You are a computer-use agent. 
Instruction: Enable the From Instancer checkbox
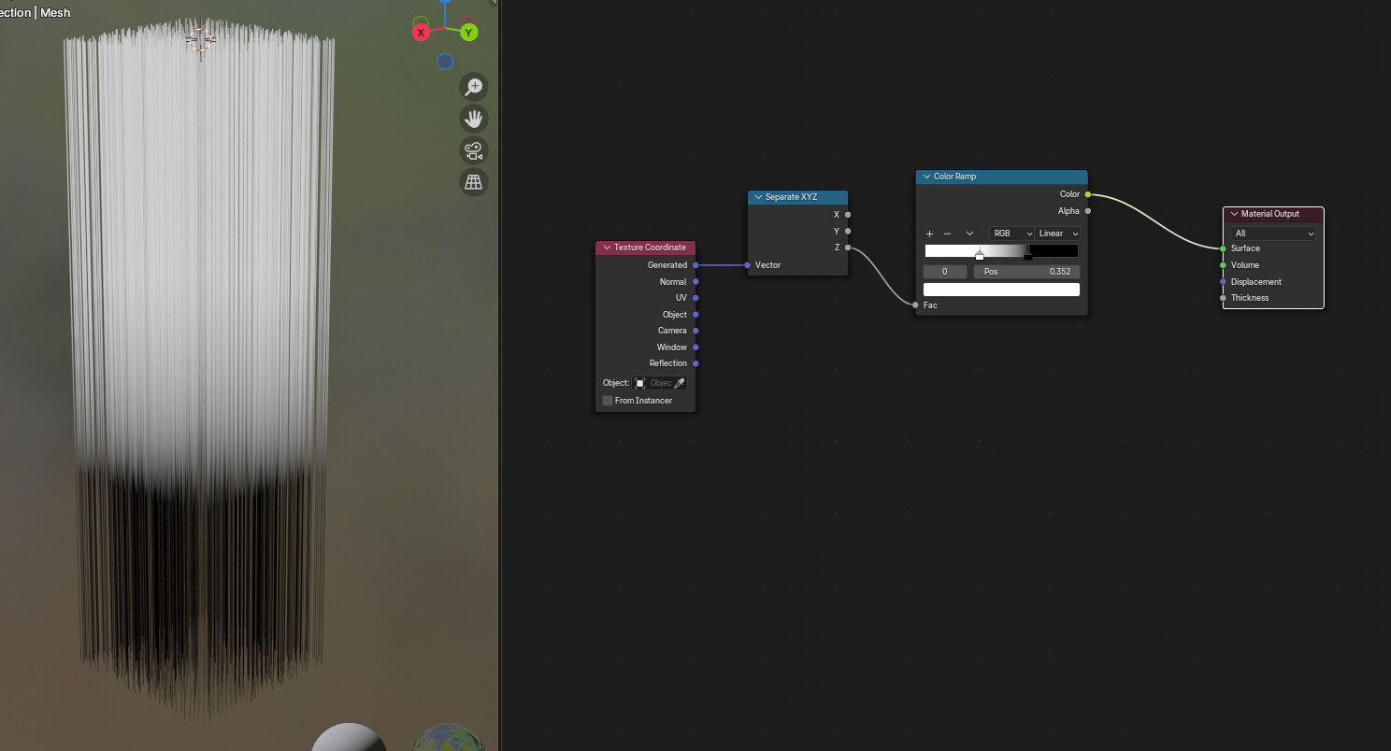point(608,401)
